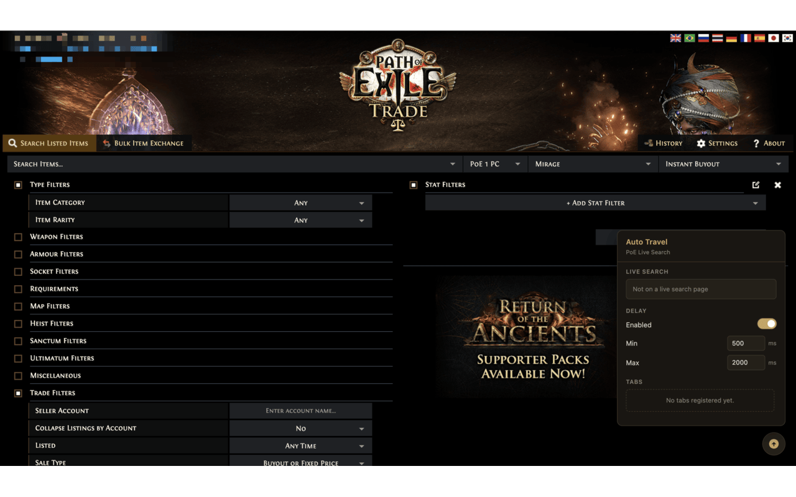This screenshot has width=796, height=497.
Task: Switch to the Korean flag language
Action: [x=787, y=38]
